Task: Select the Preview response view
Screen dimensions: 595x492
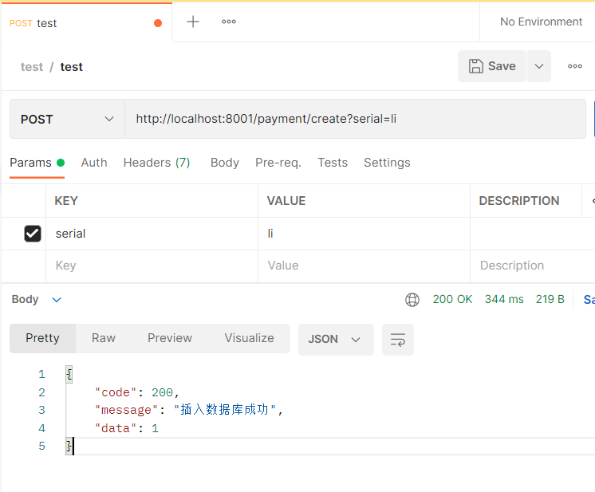Action: point(170,338)
